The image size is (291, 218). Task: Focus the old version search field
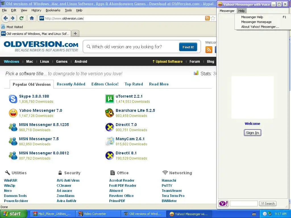point(133,47)
